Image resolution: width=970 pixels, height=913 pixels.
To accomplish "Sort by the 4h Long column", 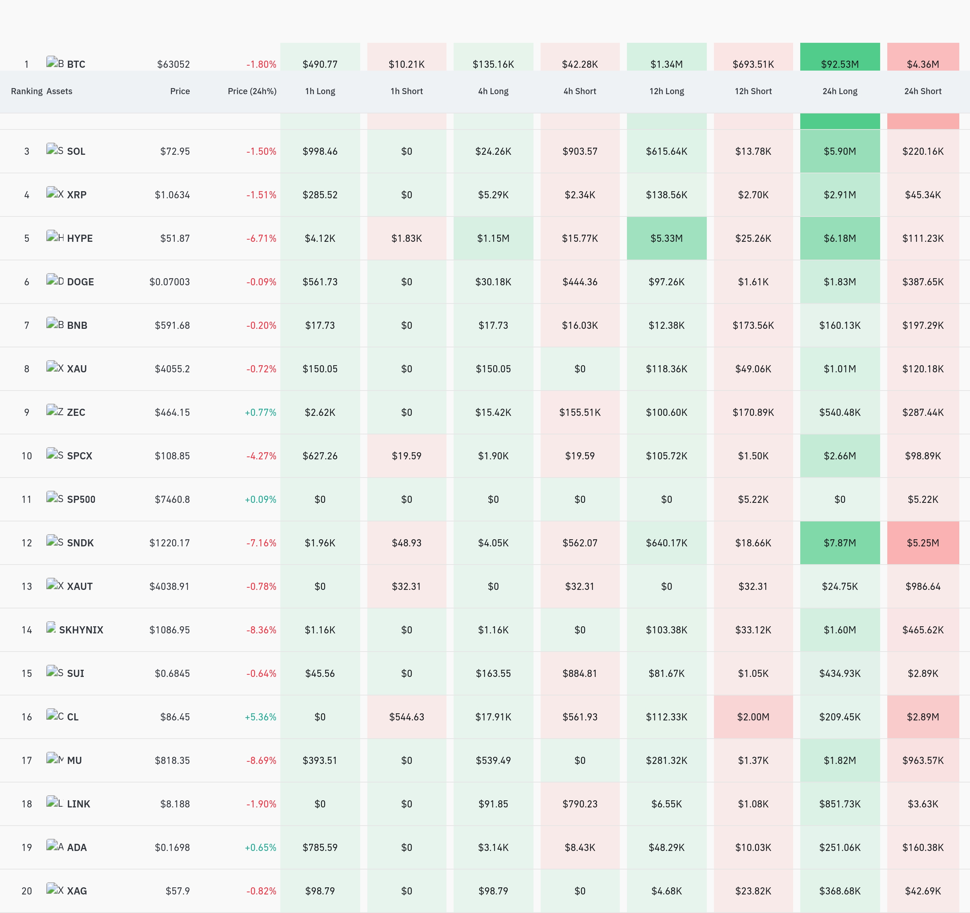I will [x=493, y=91].
